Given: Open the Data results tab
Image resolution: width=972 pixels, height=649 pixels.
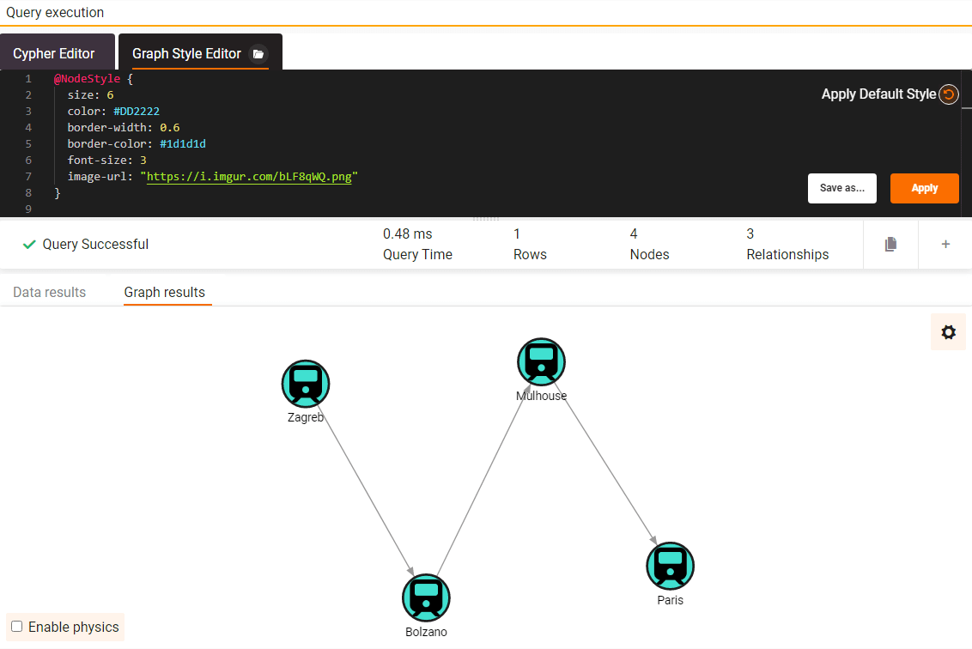Looking at the screenshot, I should 48,292.
